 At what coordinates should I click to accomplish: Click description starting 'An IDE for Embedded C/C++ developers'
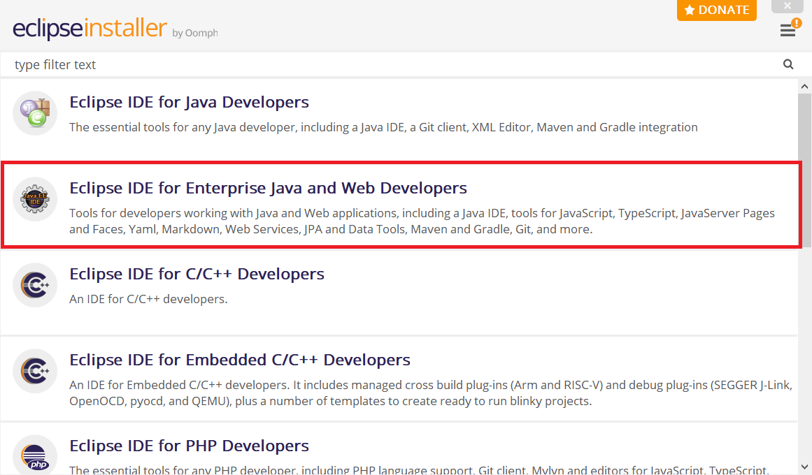(431, 393)
